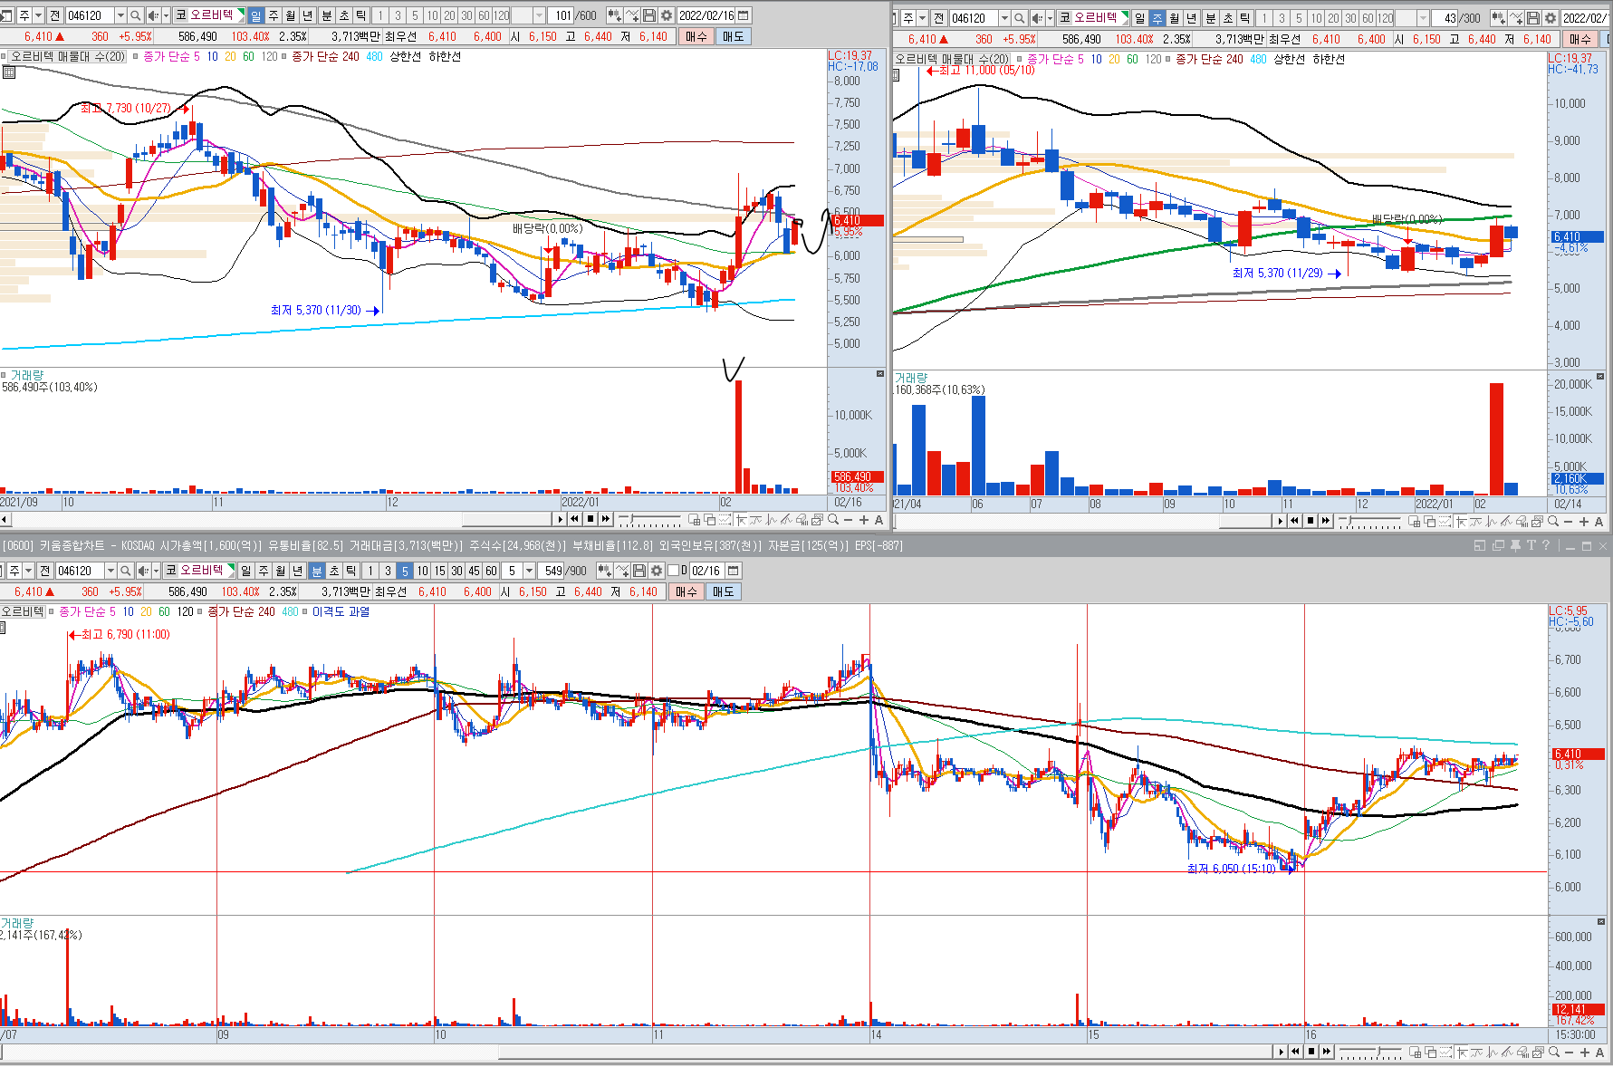
Task: Expand stock code 046120 dropdown in top-left chart
Action: (120, 15)
